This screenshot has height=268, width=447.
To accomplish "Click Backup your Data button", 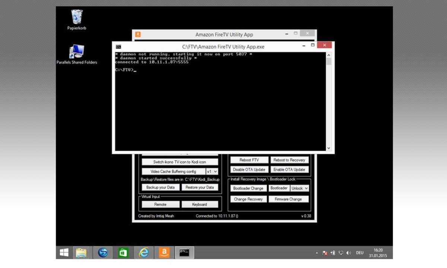I will point(161,187).
